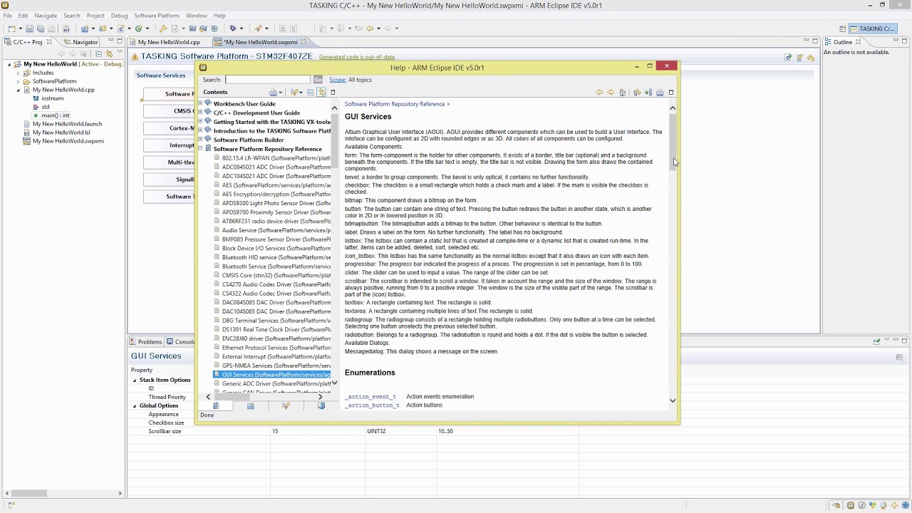Expand Getting Started with TASKING VX-toolset node

[201, 122]
